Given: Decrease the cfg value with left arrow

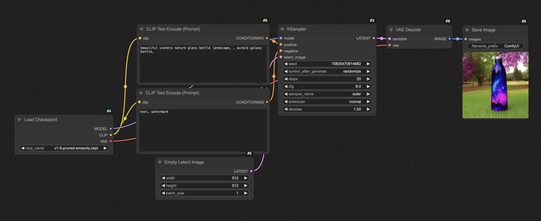Looking at the screenshot, I should pos(286,86).
